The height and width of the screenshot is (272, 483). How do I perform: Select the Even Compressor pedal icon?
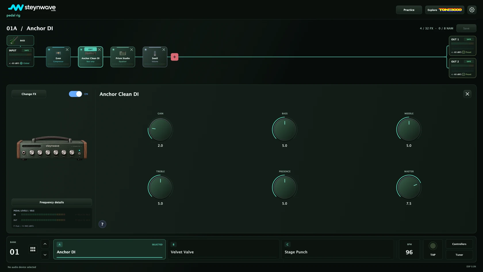coord(58,53)
